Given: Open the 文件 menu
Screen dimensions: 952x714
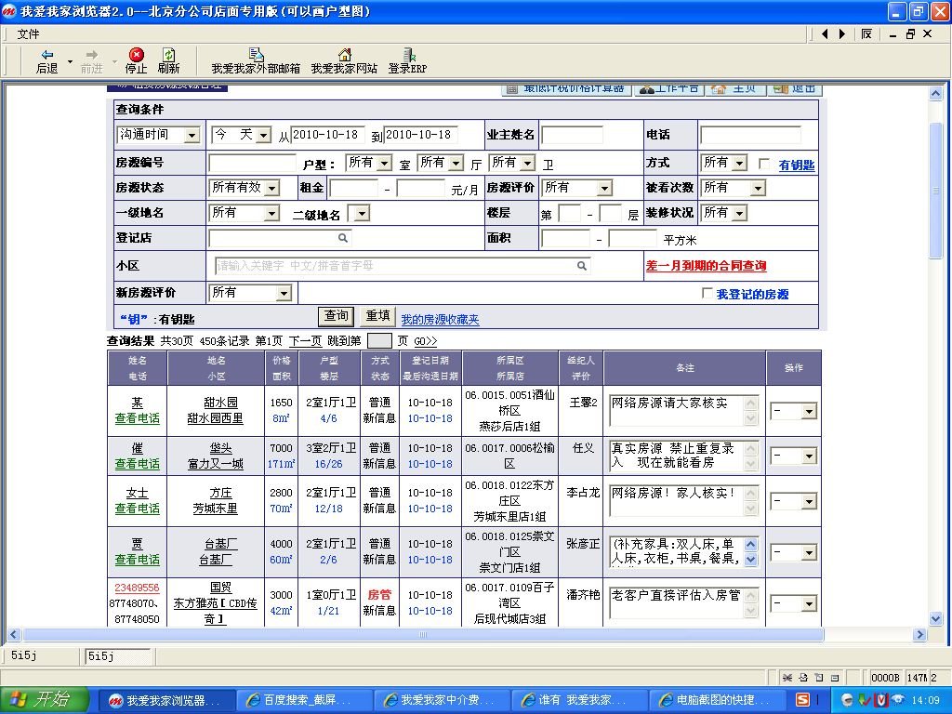Looking at the screenshot, I should click(x=26, y=33).
